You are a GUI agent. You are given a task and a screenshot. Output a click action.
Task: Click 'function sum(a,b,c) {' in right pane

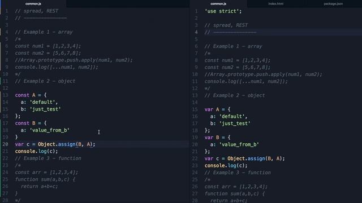coord(235,193)
